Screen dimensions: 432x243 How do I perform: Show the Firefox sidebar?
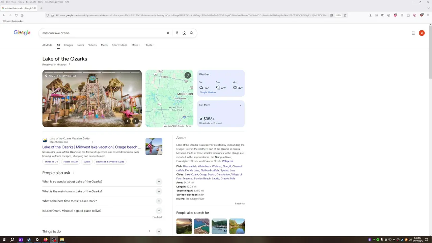point(383,15)
